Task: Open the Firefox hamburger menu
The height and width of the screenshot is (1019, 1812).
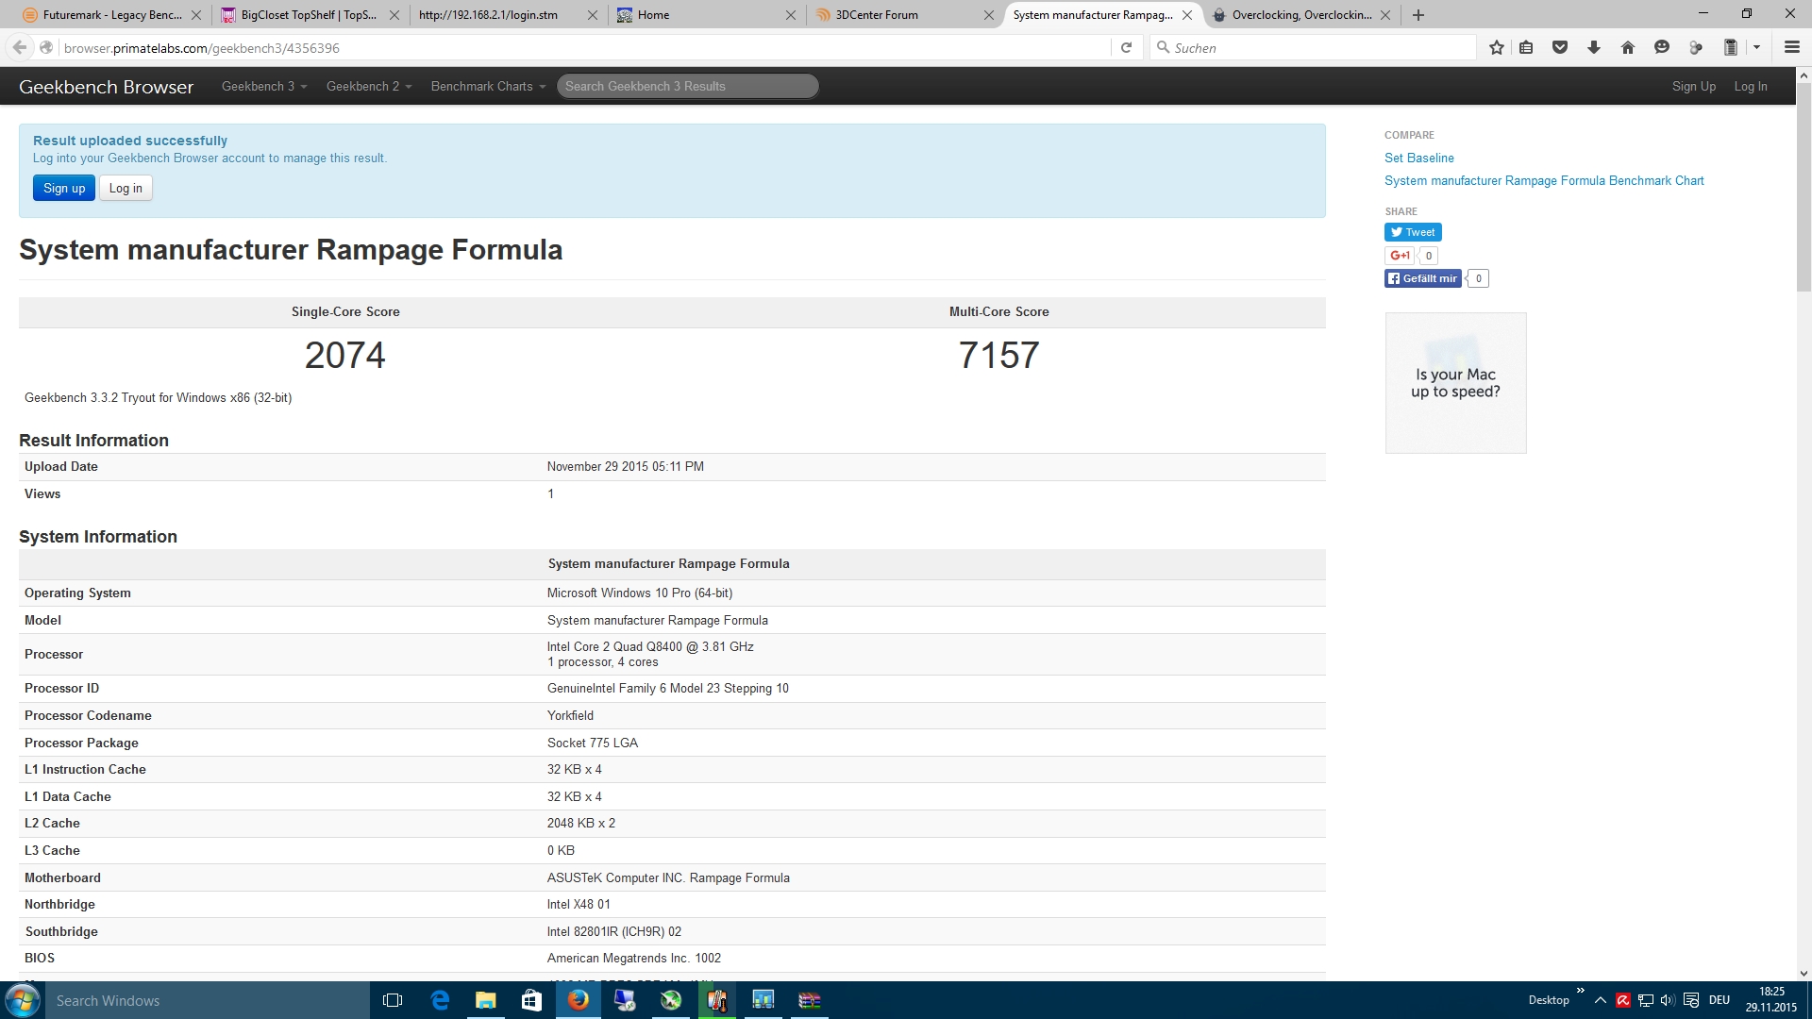Action: pos(1791,47)
